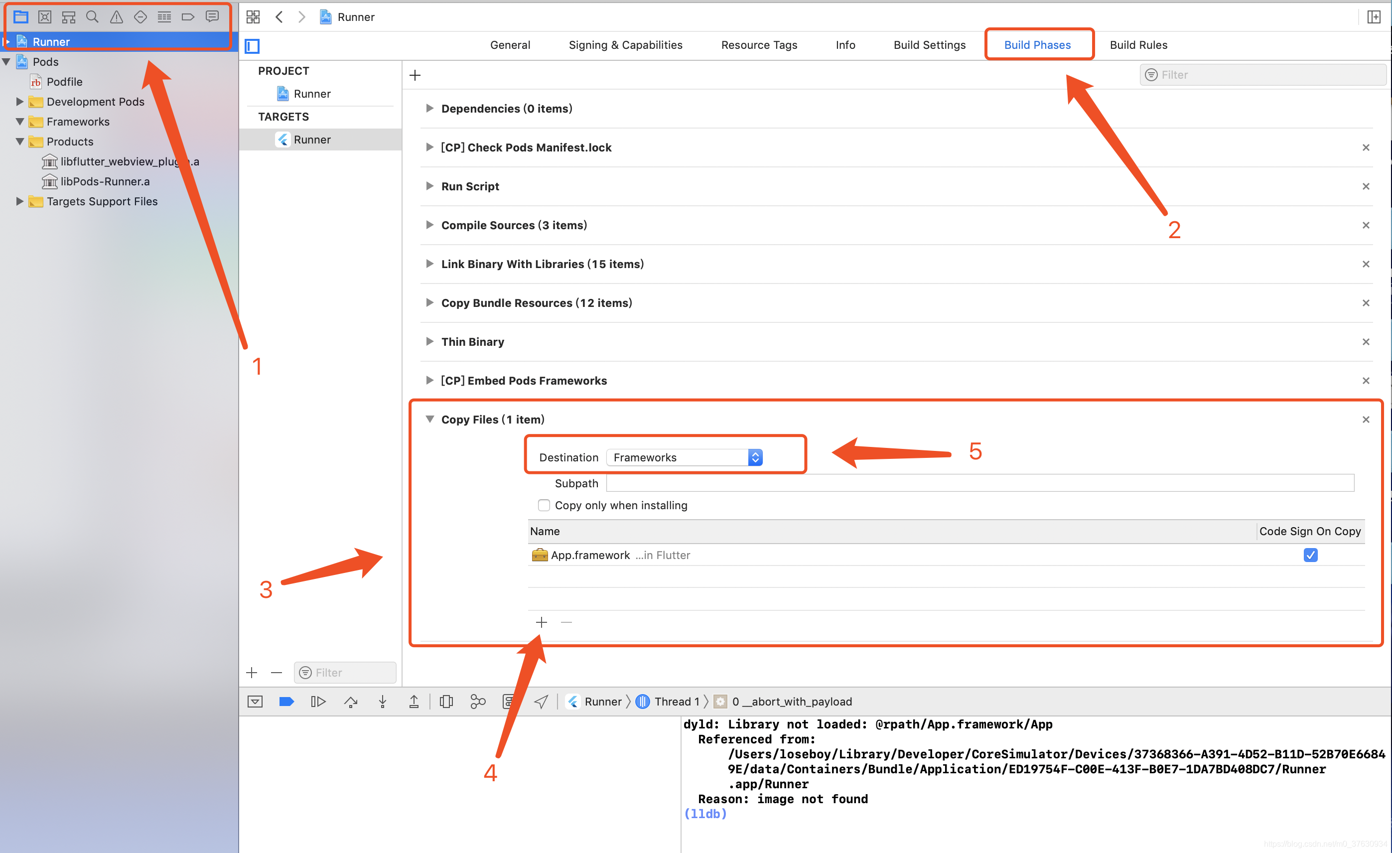Click the Step into debug icon
Screen dimensions: 1392x853
pos(383,702)
